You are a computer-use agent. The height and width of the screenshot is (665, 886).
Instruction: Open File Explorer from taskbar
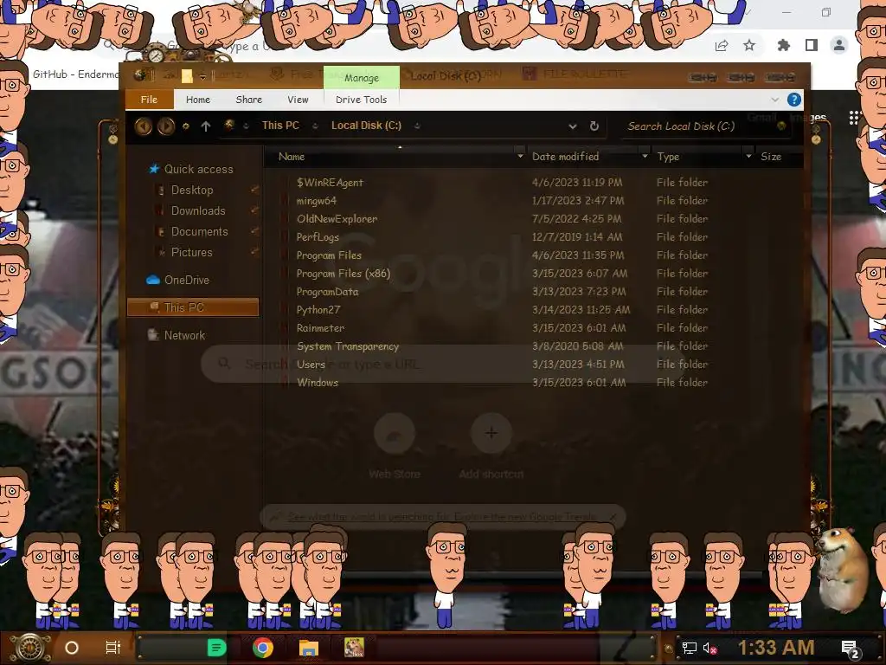click(309, 648)
